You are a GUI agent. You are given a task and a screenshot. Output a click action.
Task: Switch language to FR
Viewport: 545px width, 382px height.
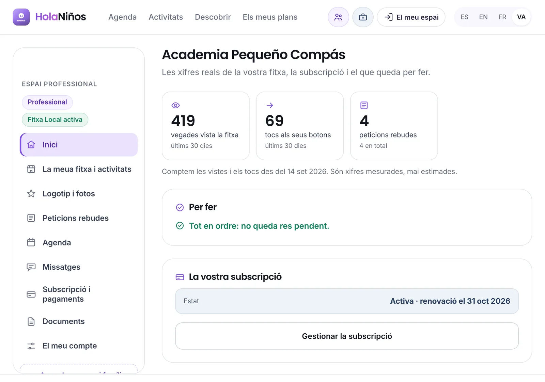(x=502, y=17)
